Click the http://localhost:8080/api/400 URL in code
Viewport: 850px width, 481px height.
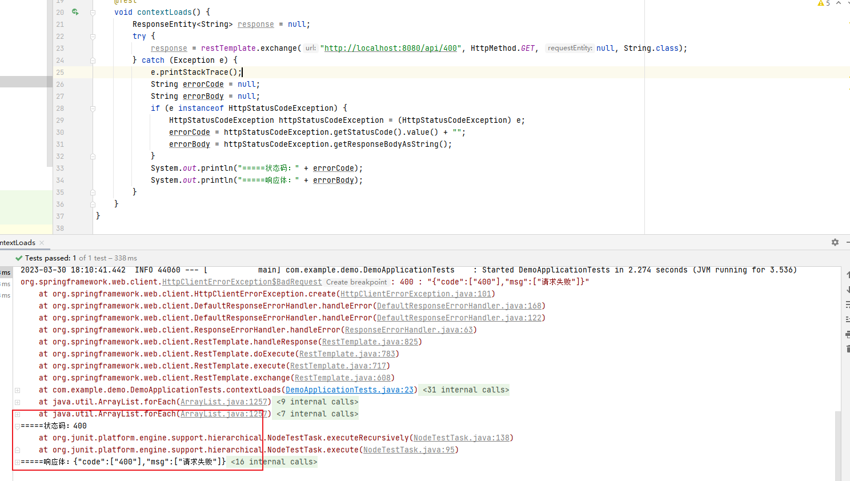pos(391,49)
